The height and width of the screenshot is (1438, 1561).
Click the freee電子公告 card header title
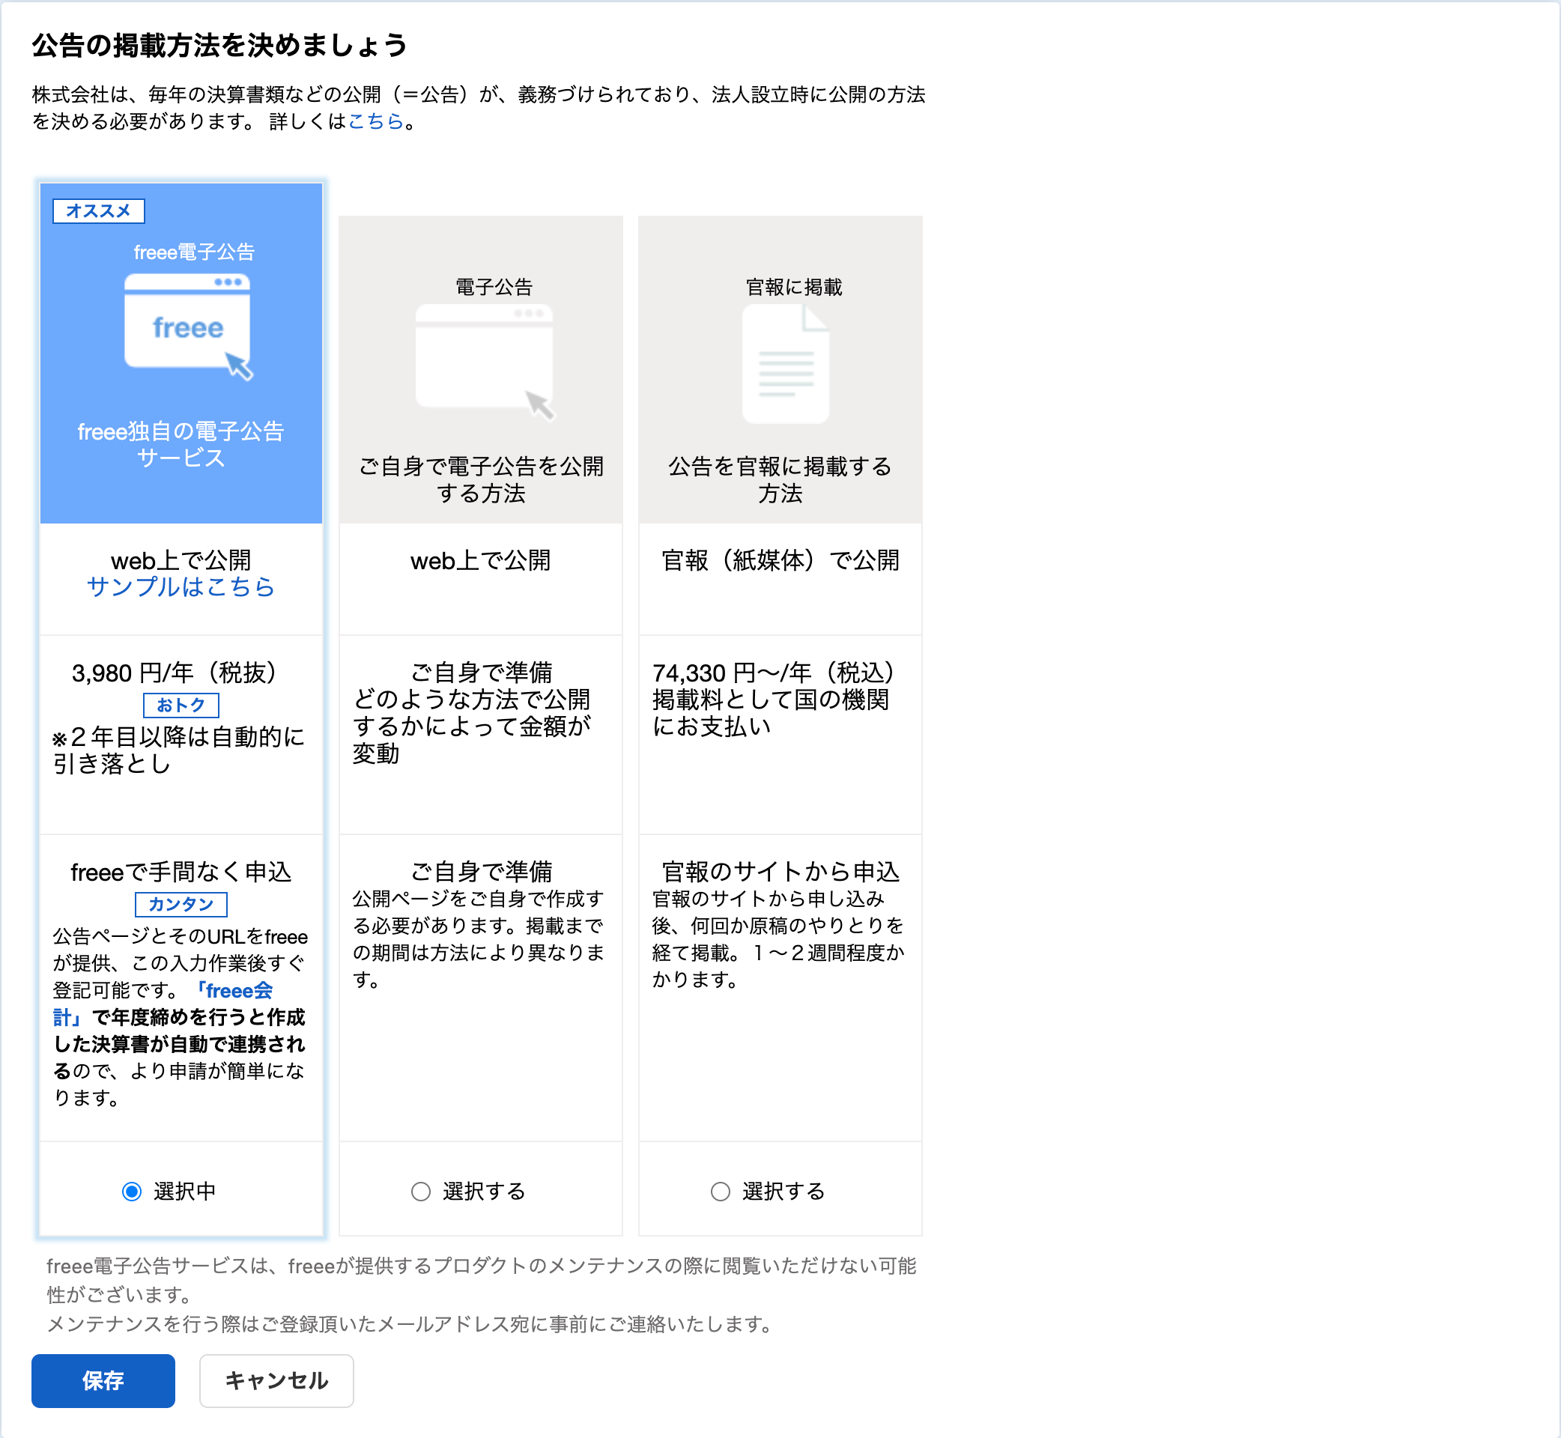coord(194,252)
